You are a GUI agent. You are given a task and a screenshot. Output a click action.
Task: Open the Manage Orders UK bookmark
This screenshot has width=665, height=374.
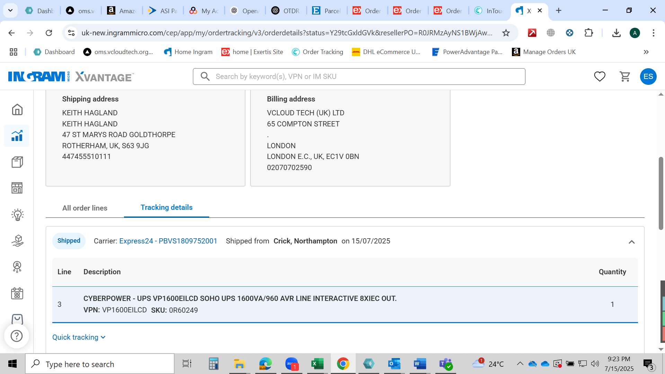pos(544,52)
